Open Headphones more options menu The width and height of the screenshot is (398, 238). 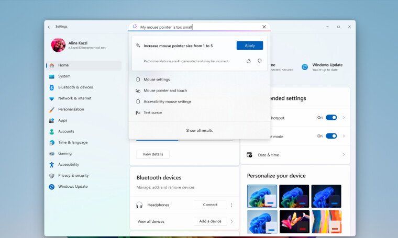pyautogui.click(x=231, y=205)
